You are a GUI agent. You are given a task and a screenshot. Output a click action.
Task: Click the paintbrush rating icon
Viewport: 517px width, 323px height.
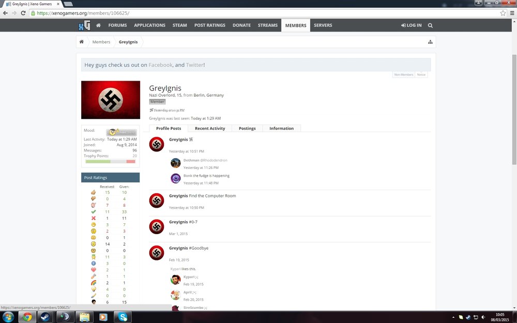[x=93, y=296]
